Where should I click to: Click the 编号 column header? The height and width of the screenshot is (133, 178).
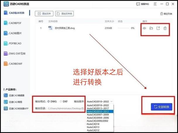coord(41,21)
